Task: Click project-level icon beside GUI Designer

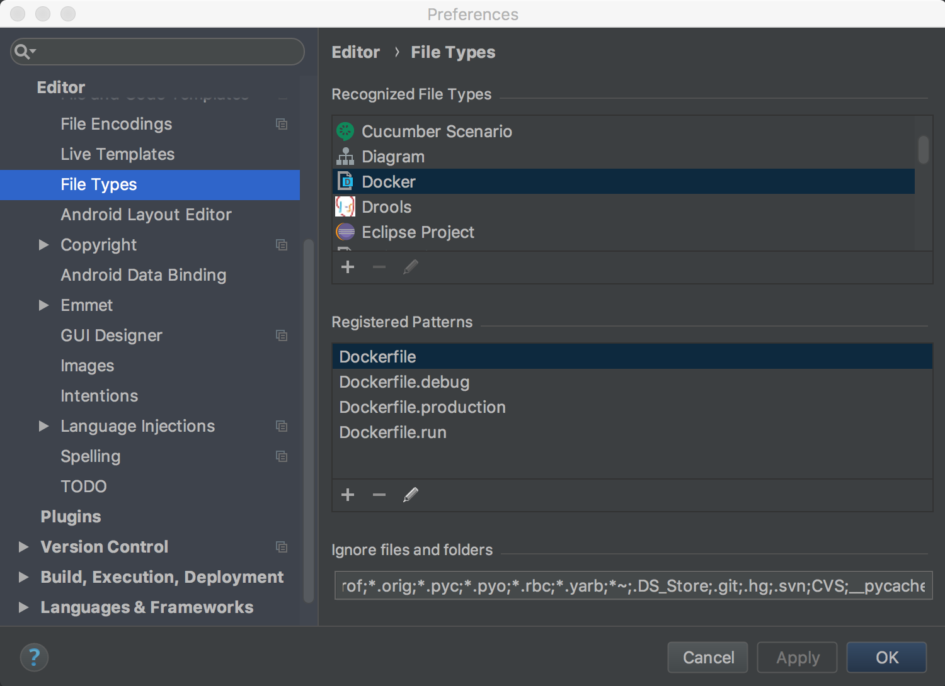Action: click(282, 335)
